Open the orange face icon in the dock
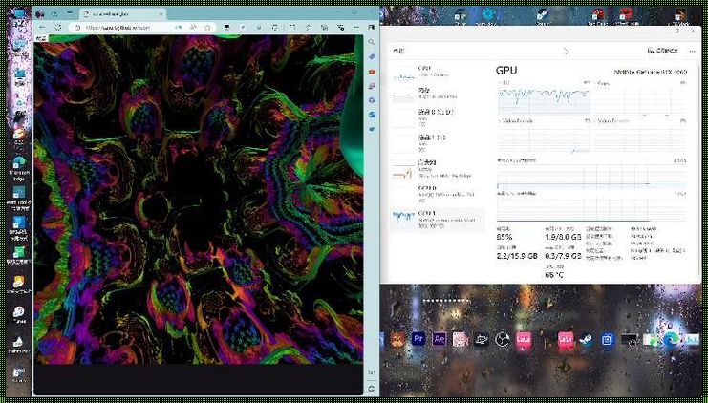 coord(397,339)
